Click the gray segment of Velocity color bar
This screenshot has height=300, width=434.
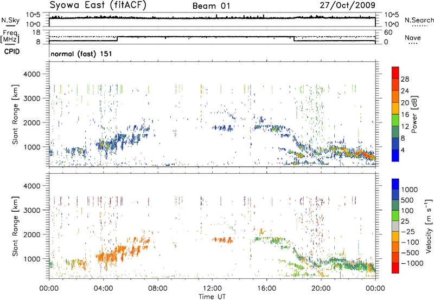point(395,226)
